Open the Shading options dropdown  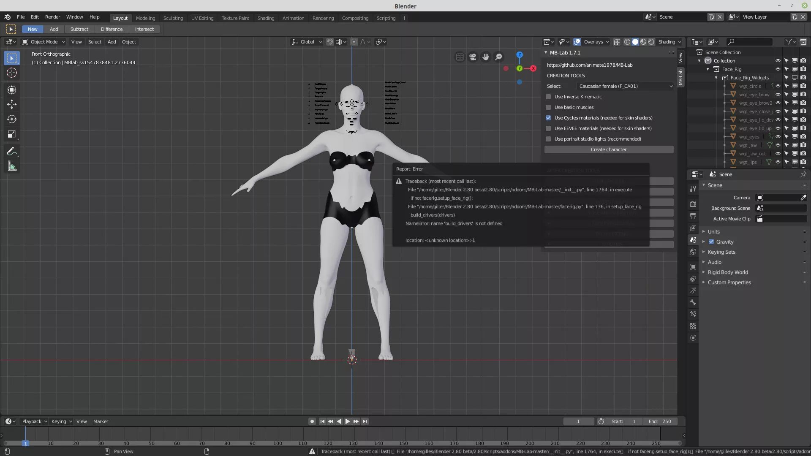pyautogui.click(x=669, y=42)
